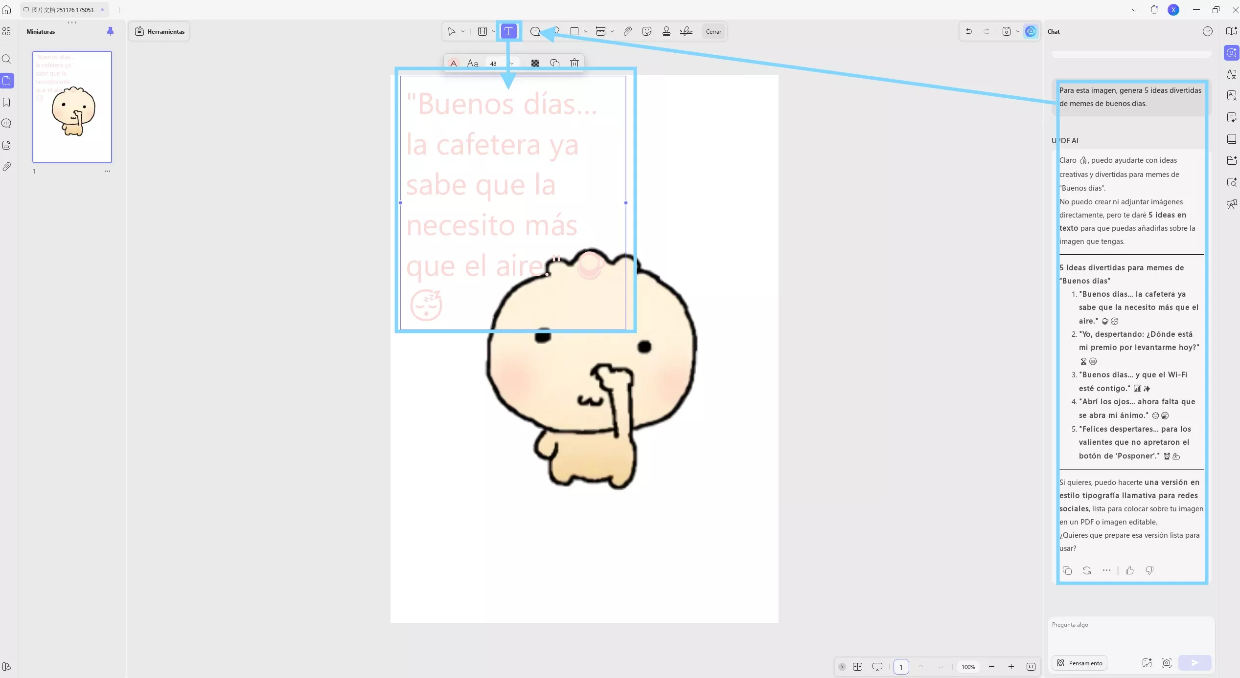
Task: Expand the measurement tool dropdown arrow
Action: pos(612,31)
